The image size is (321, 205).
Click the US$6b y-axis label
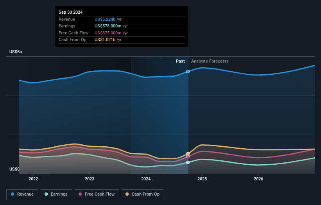16,52
